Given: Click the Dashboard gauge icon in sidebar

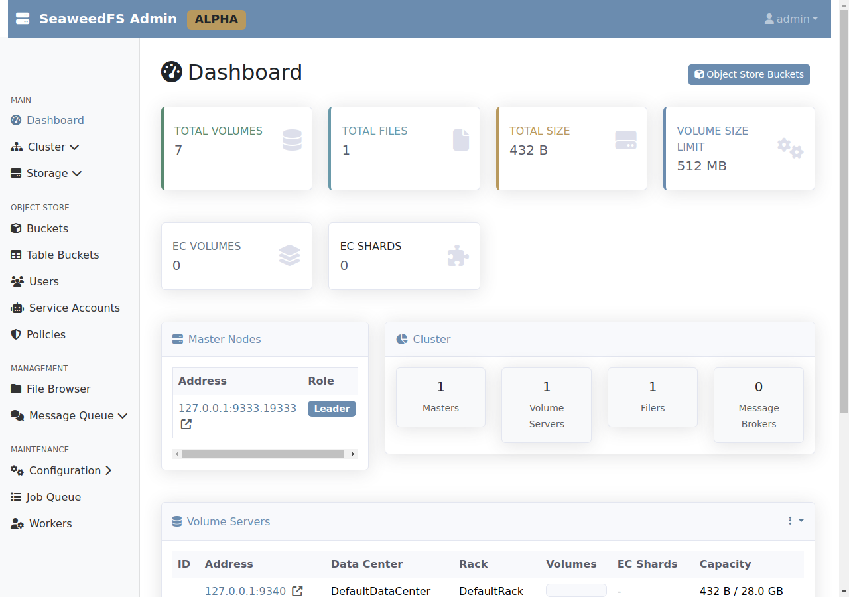Looking at the screenshot, I should [x=16, y=120].
